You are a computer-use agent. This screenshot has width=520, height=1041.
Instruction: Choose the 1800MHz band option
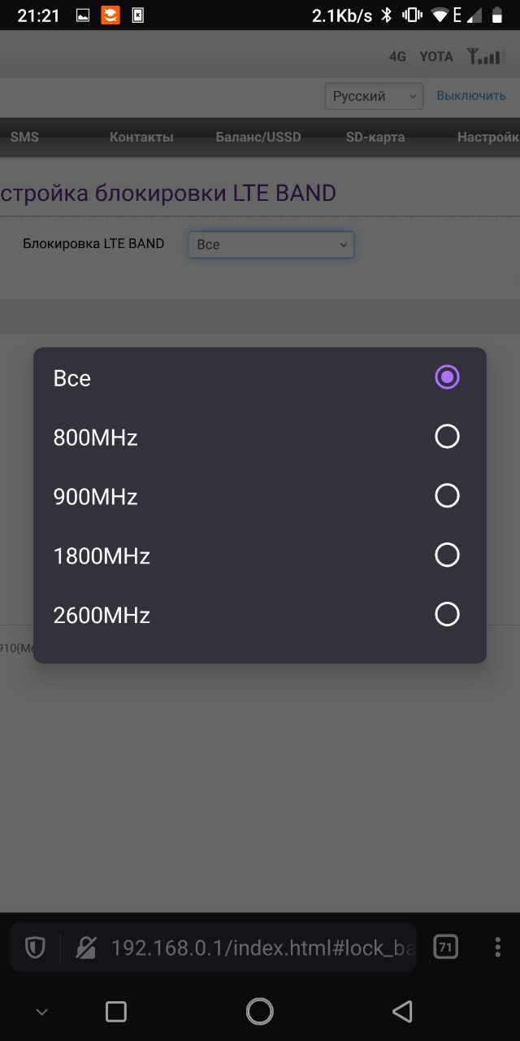(x=260, y=555)
